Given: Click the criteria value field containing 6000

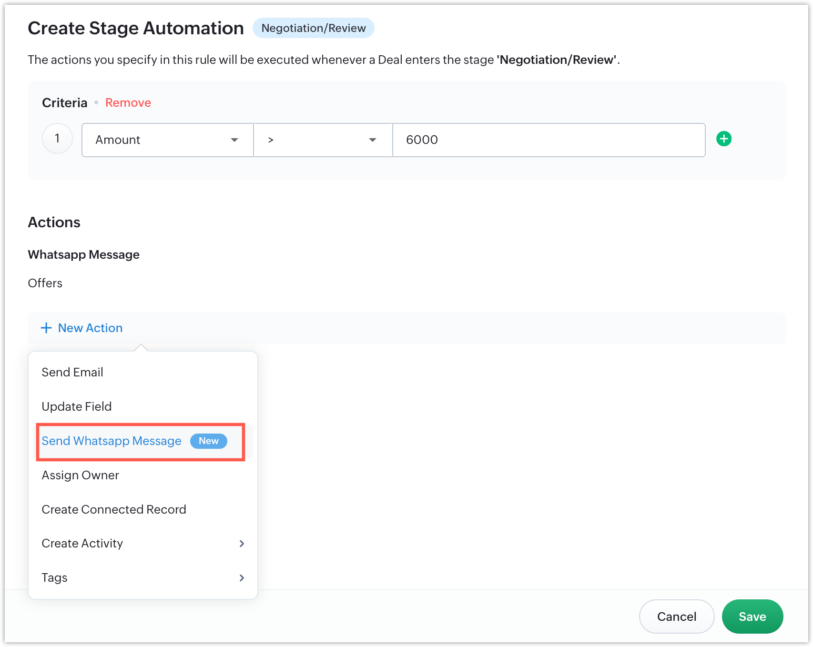Looking at the screenshot, I should (548, 140).
